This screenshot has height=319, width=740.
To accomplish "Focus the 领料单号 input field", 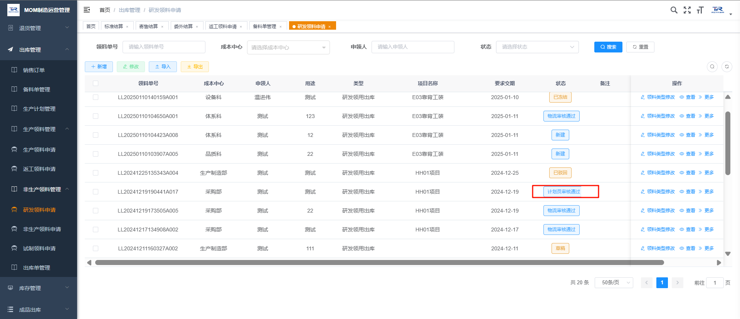I will pos(164,47).
